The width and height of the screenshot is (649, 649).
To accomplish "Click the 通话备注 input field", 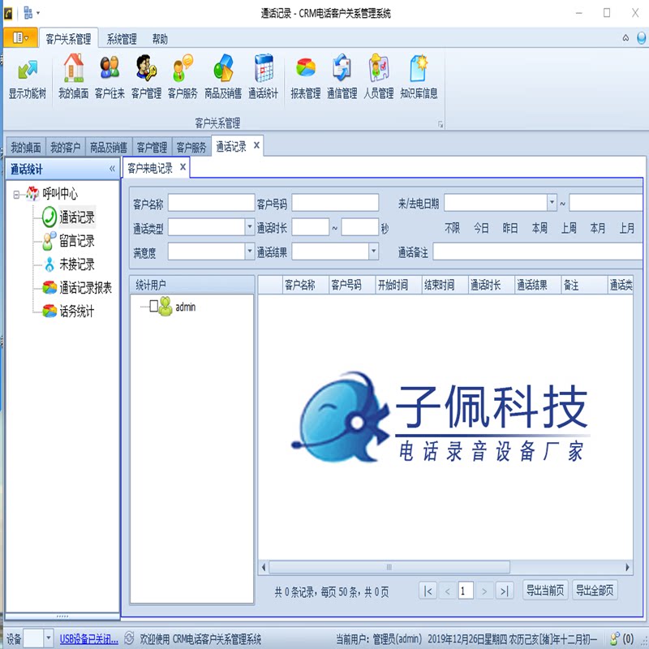I will (x=538, y=251).
